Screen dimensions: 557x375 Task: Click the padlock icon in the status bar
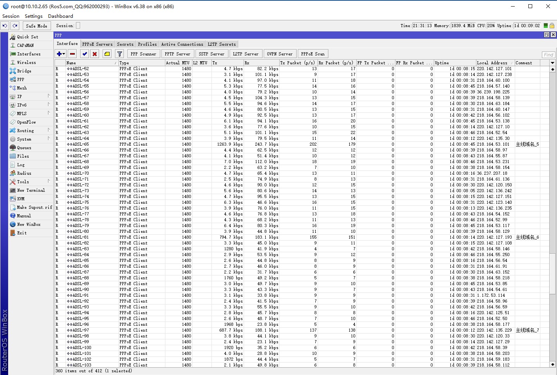(x=552, y=26)
